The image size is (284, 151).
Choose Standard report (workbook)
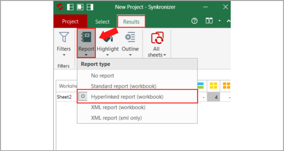(x=137, y=86)
